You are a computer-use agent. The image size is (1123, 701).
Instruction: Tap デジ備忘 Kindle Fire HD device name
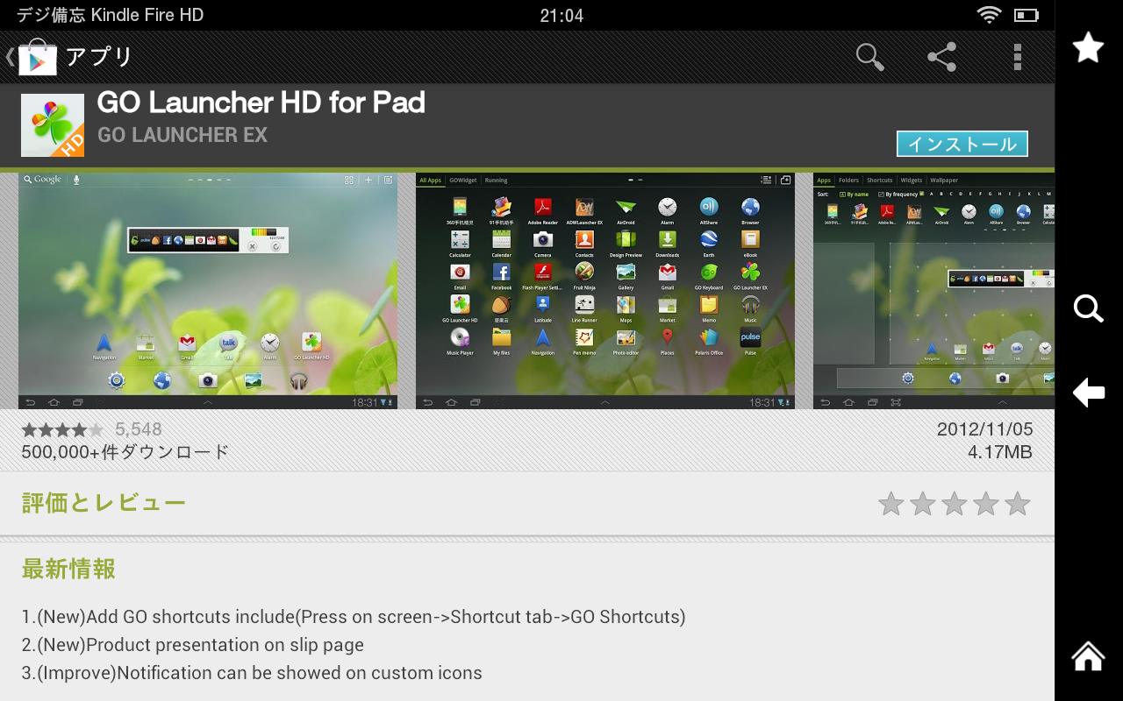coord(110,15)
